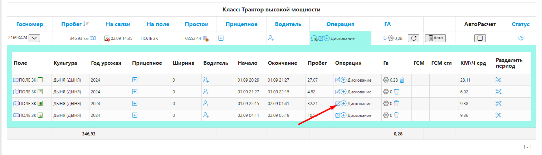The image size is (542, 155).
Task: Toggle the АвтоРасчет checkbox
Action: (x=480, y=38)
